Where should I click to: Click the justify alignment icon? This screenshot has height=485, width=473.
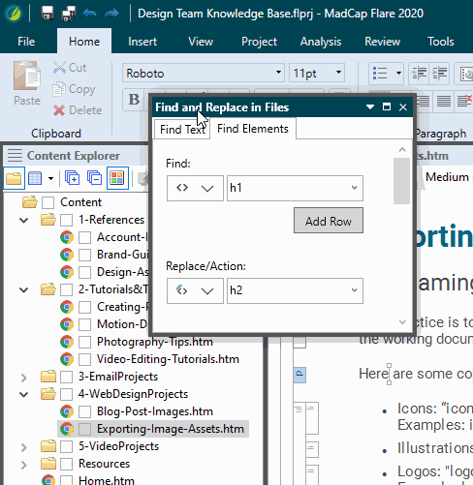tap(444, 102)
